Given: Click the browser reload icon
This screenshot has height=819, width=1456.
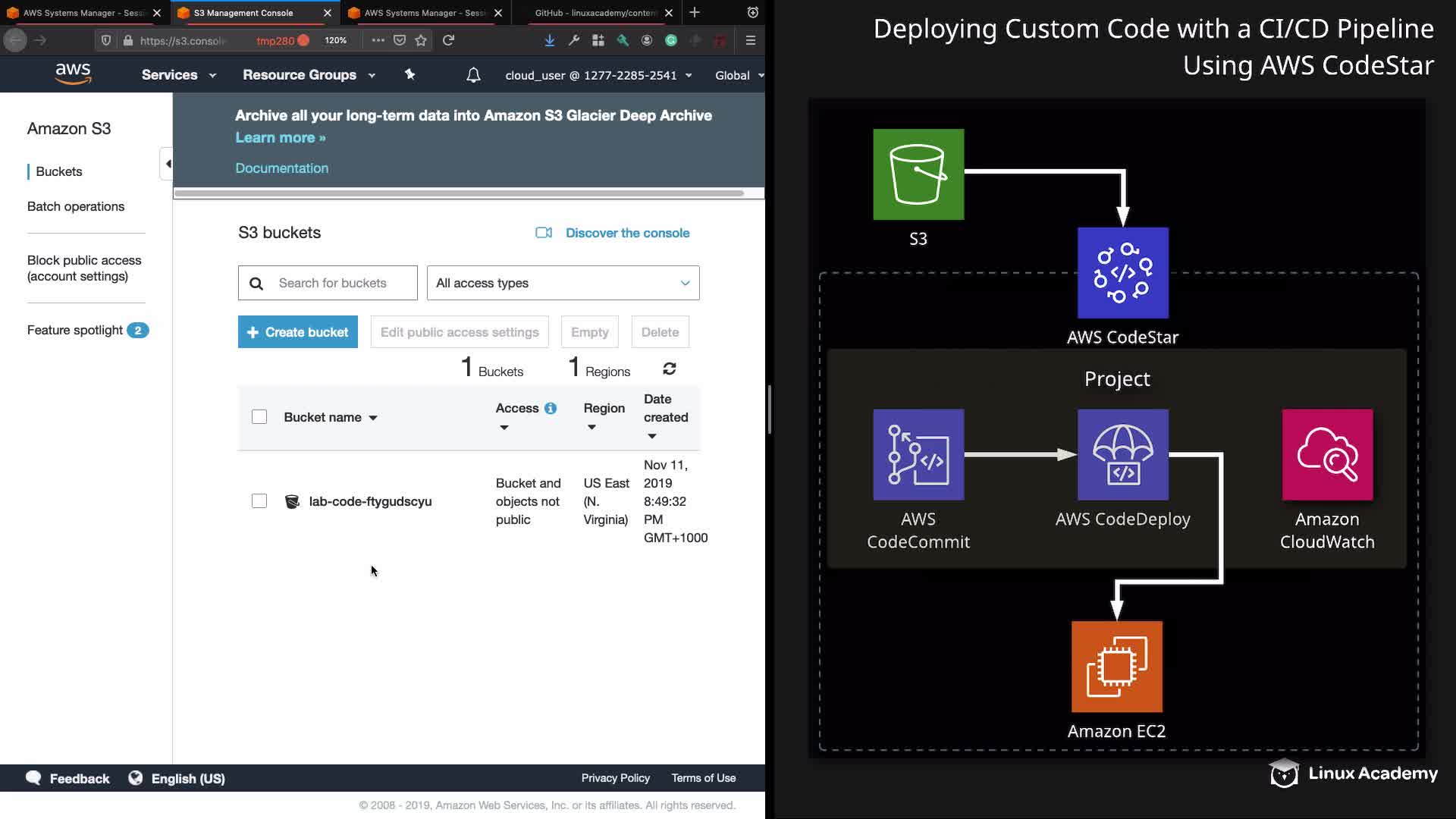Looking at the screenshot, I should pos(448,40).
